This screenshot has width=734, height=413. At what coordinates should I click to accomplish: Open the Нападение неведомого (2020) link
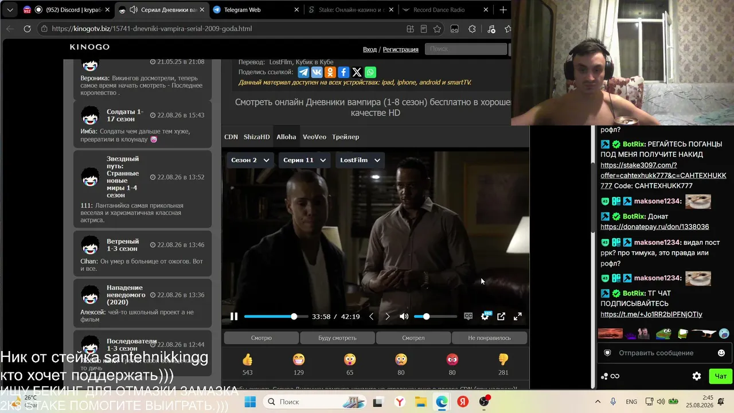[126, 295]
